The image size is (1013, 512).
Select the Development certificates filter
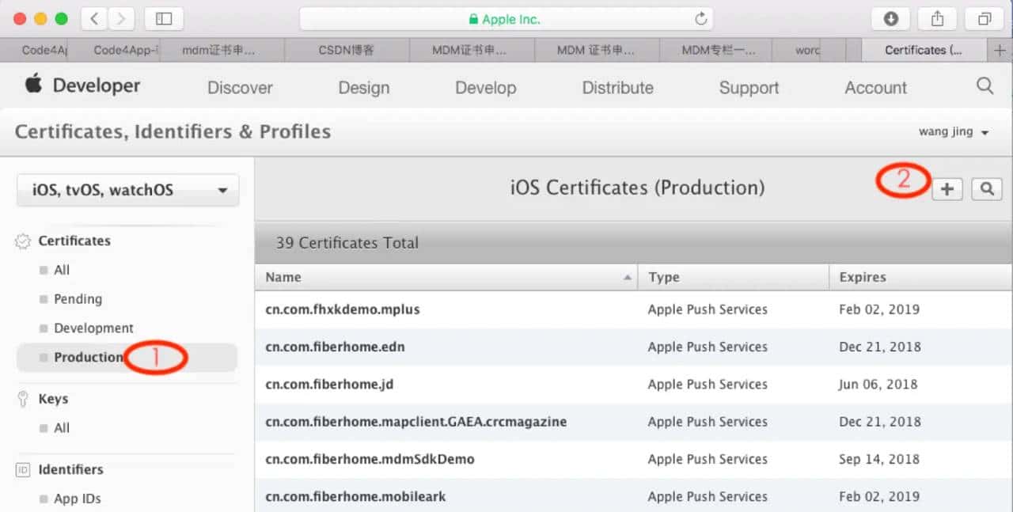tap(94, 328)
